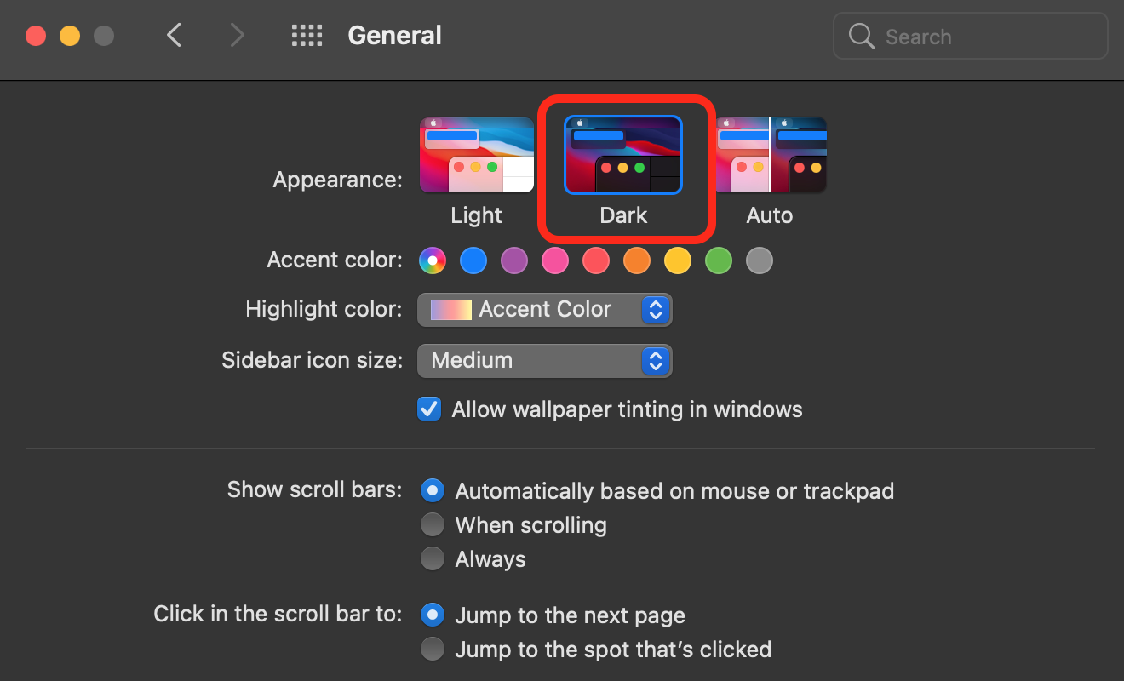Open the Highlight color dropdown
This screenshot has width=1124, height=681.
(x=544, y=309)
